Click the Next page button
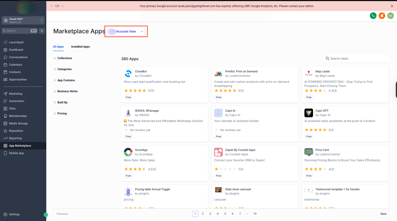397x221 pixels. tap(383, 214)
